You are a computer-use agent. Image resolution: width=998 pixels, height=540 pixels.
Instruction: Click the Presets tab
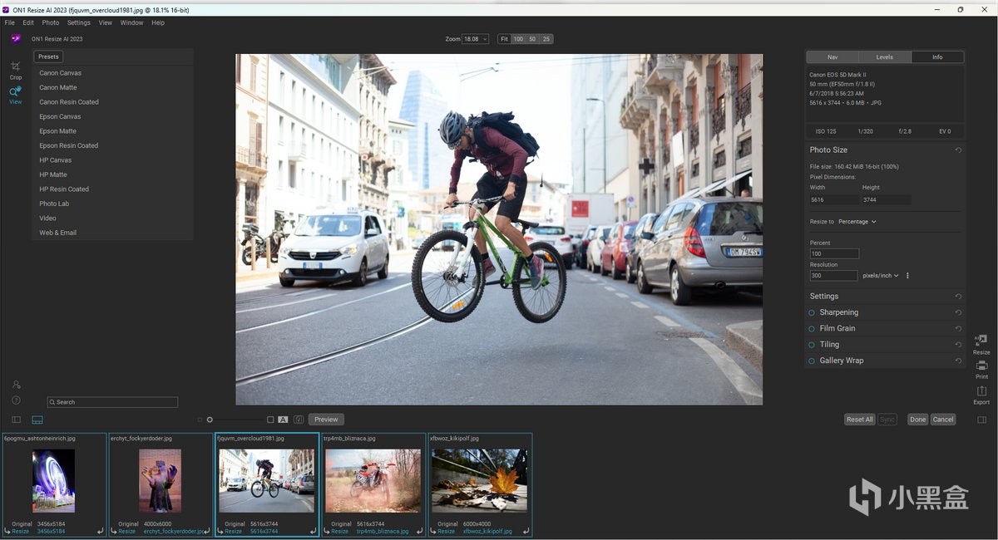point(48,56)
